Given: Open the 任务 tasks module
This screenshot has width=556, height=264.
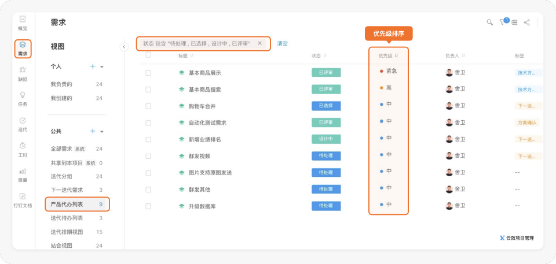Looking at the screenshot, I should point(22,98).
